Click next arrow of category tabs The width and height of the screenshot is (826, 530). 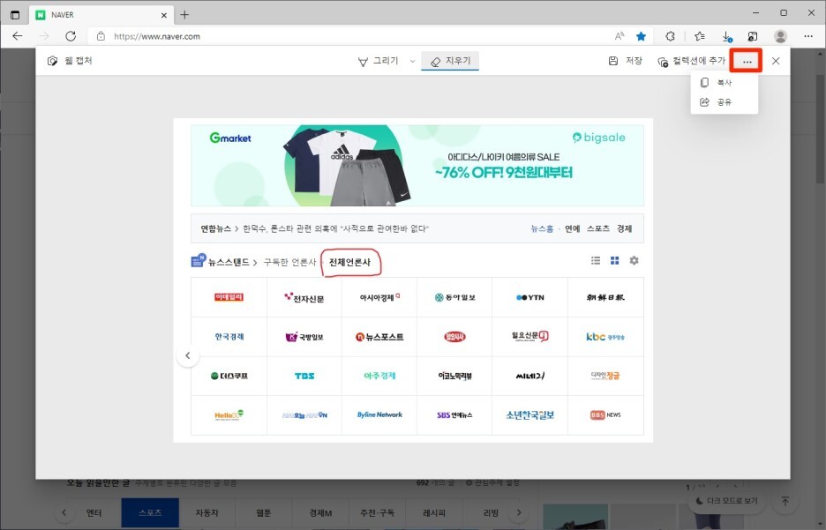(519, 512)
